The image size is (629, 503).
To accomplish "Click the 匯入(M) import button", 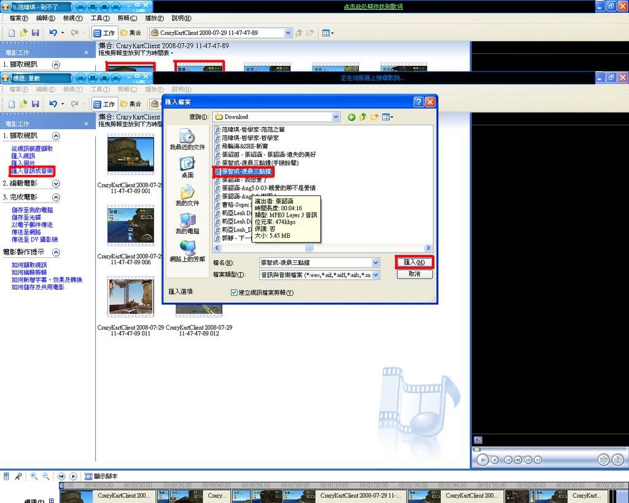I will [415, 262].
